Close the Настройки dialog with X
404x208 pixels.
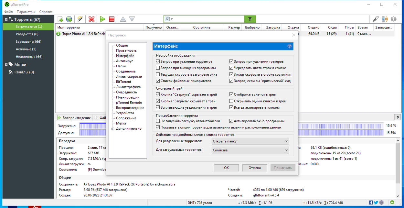(293, 35)
